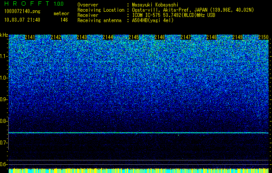Click the kHz axis unit label
The height and width of the screenshot is (173, 272).
pyautogui.click(x=4, y=35)
